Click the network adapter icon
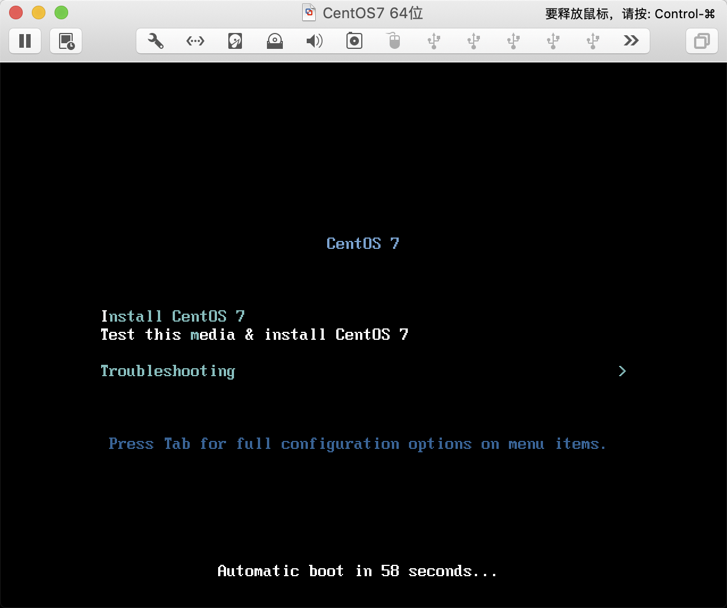 click(x=195, y=41)
